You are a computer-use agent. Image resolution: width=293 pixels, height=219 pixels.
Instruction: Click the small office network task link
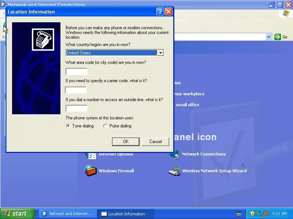point(187,105)
